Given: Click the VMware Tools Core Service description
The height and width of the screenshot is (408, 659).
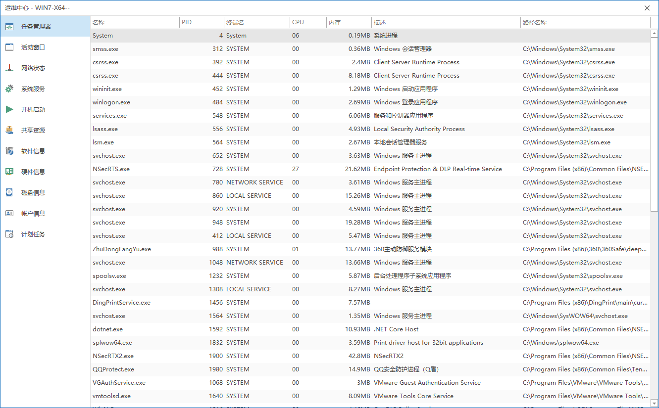Looking at the screenshot, I should [x=413, y=396].
